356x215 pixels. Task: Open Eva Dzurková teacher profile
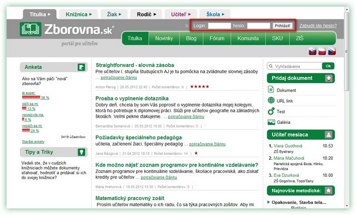[x=286, y=175]
